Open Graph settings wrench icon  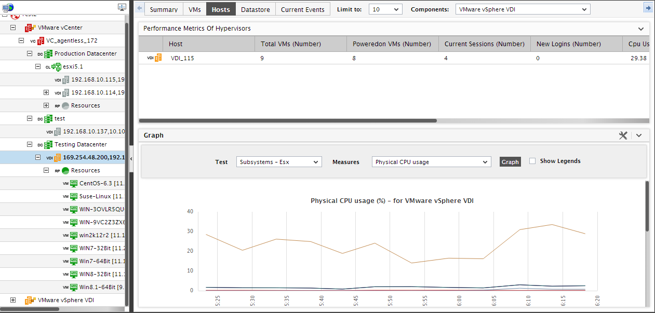(x=623, y=135)
